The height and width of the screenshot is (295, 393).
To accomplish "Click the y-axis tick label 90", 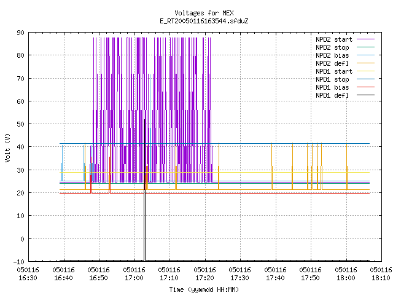I will pos(20,33).
